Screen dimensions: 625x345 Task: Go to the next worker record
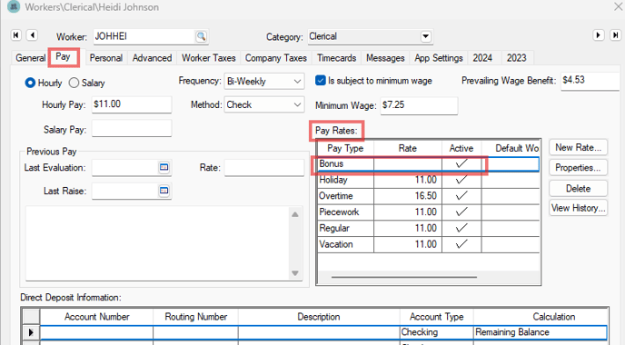point(599,35)
